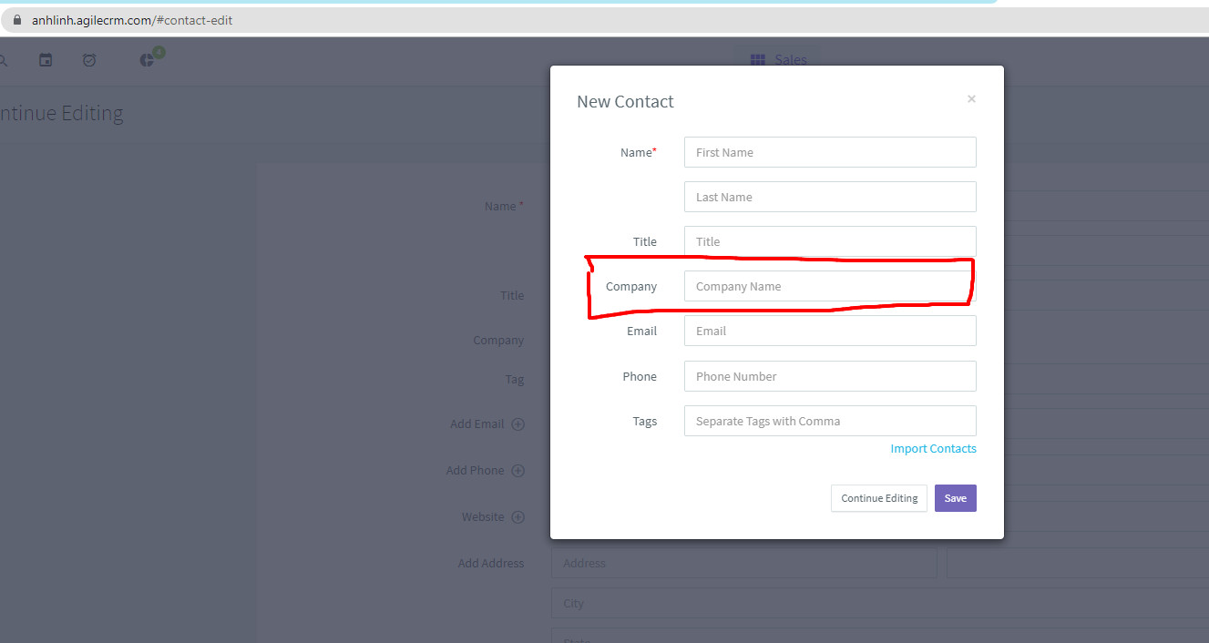This screenshot has width=1209, height=643.
Task: Click the plus icon next to Add Phone
Action: tap(517, 470)
